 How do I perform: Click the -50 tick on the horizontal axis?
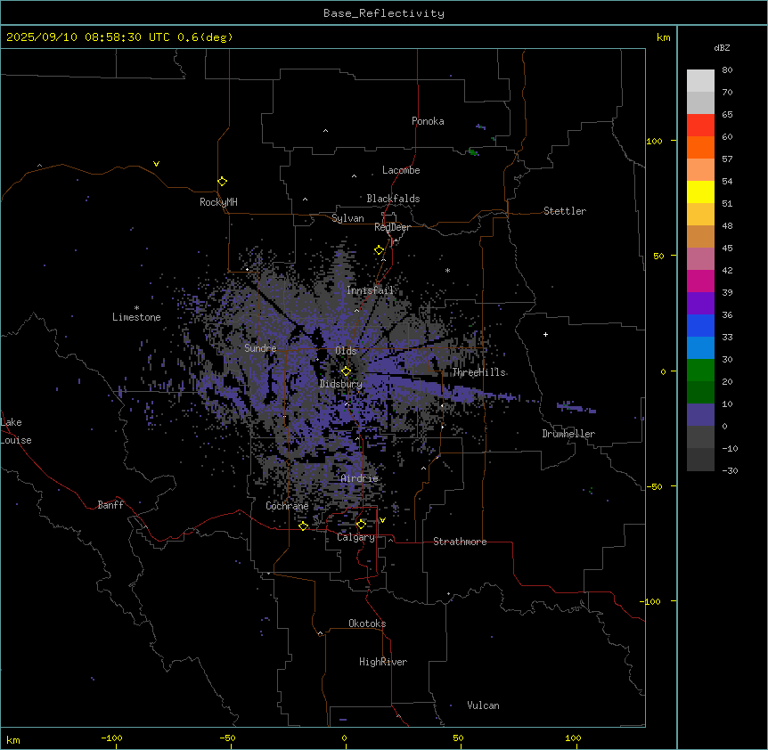228,738
